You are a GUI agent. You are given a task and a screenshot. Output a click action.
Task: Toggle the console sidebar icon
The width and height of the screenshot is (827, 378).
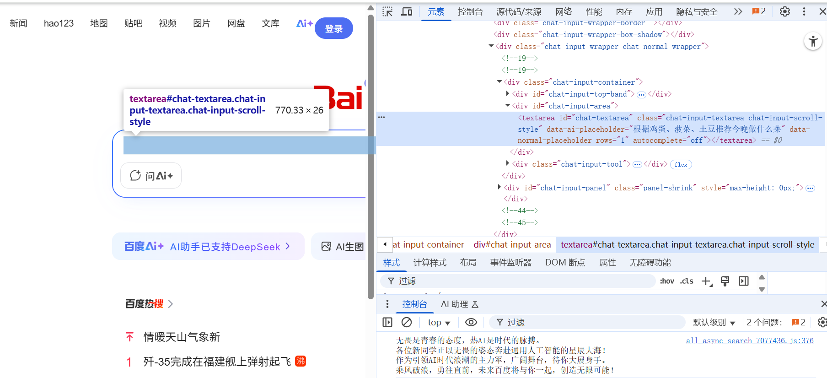tap(387, 322)
